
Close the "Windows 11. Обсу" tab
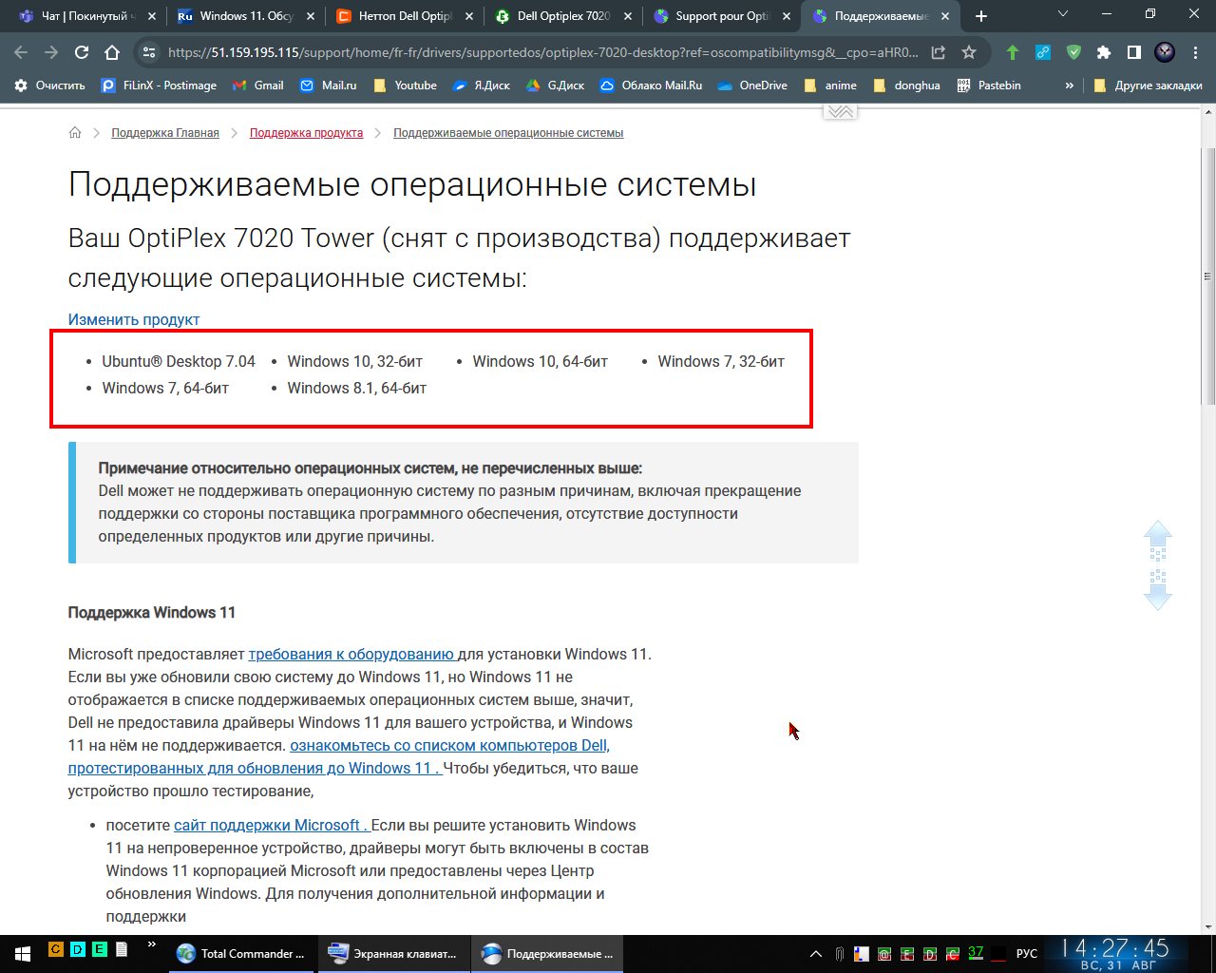(311, 16)
